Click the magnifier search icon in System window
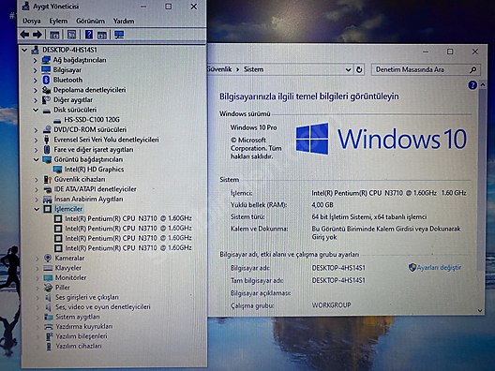Viewport: 495px width, 371px height. coord(472,69)
